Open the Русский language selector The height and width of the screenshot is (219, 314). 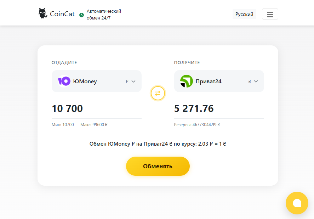[x=244, y=14]
